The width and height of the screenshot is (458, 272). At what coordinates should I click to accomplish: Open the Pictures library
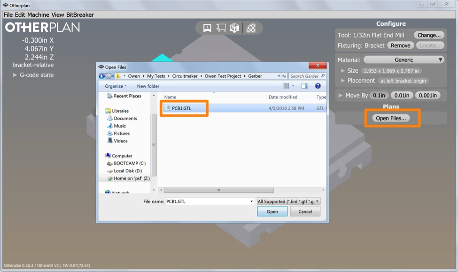point(118,134)
